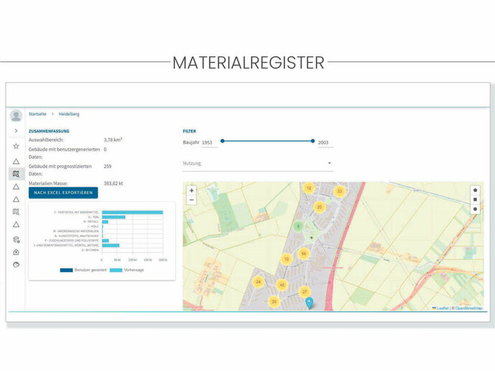Click the blue location marker pin
495x371 pixels.
pos(309,302)
